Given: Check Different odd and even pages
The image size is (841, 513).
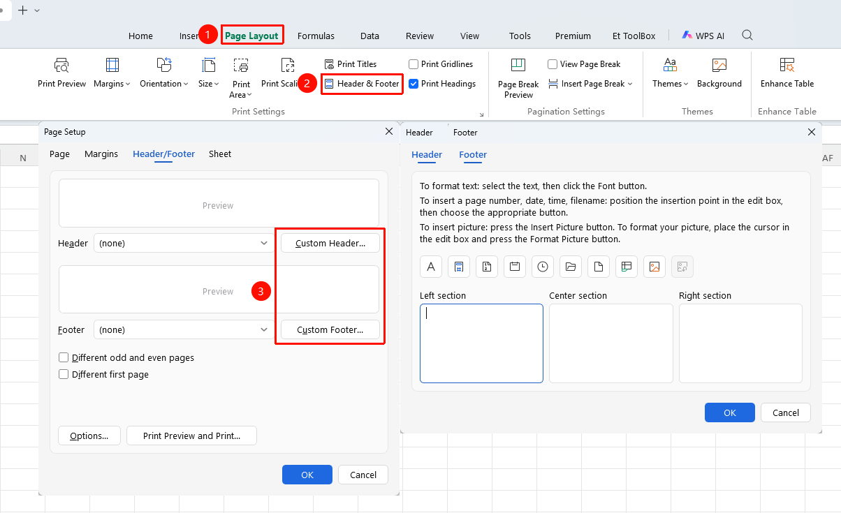Looking at the screenshot, I should pyautogui.click(x=64, y=357).
